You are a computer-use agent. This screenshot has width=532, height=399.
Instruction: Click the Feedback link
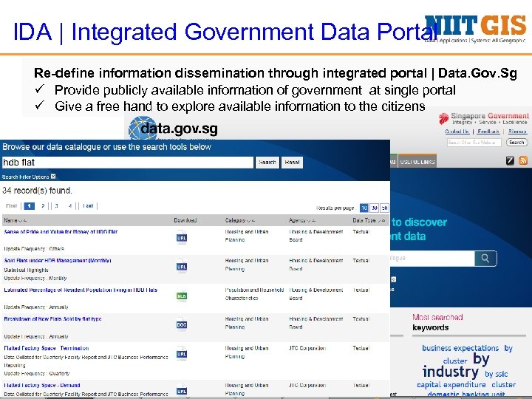tap(488, 132)
